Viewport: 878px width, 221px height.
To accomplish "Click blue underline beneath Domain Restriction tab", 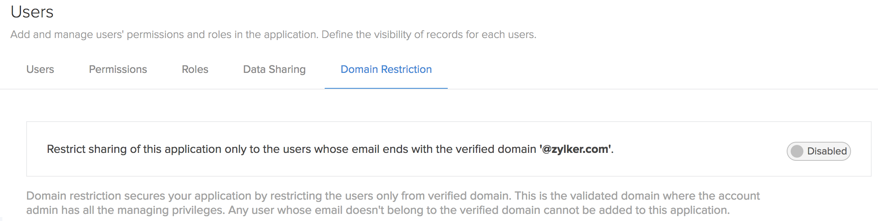I will pos(386,88).
